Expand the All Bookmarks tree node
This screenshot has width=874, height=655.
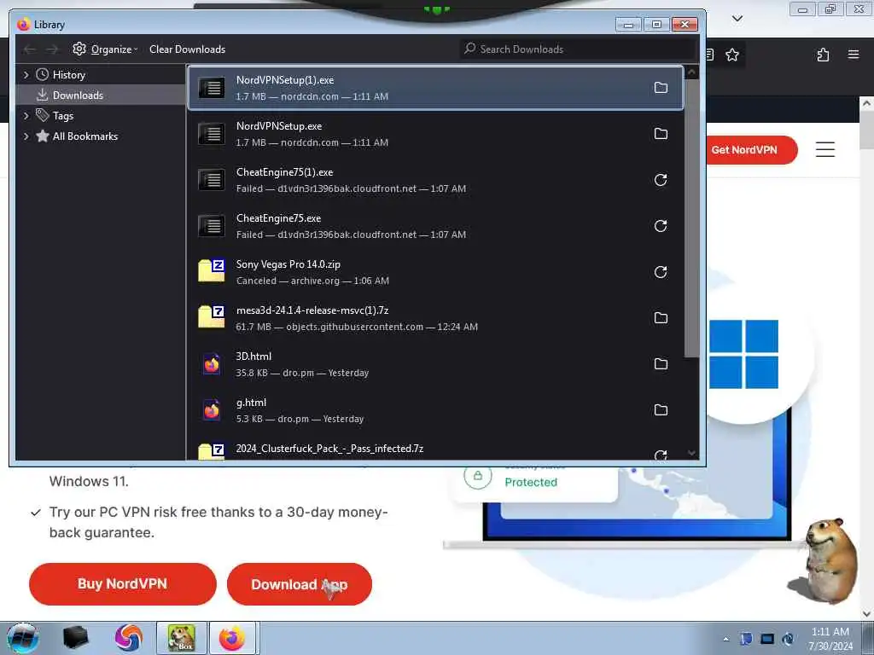pyautogui.click(x=26, y=136)
